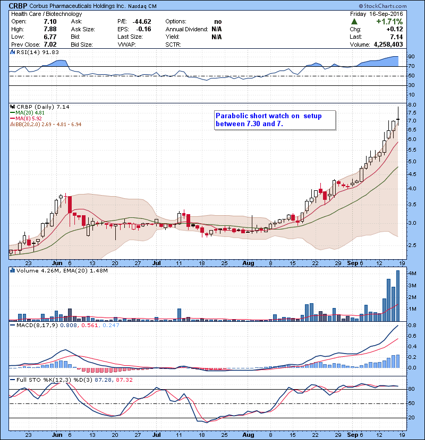The image size is (425, 440).
Task: Click the 'Friday 16-Sep-2016' date
Action: [x=376, y=14]
